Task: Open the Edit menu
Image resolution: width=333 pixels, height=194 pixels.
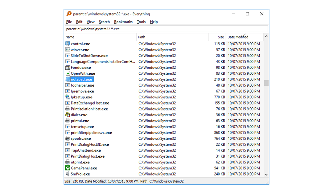Action: click(79, 22)
